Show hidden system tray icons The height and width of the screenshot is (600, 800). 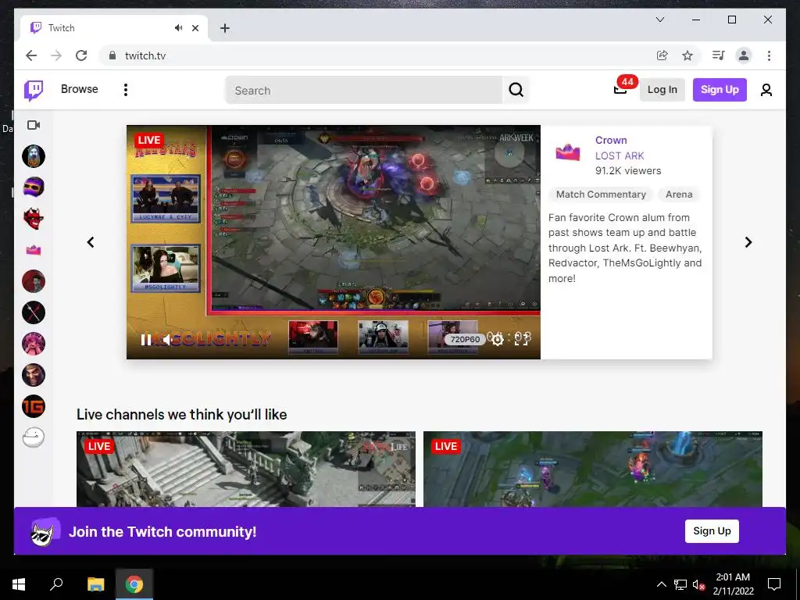(x=661, y=584)
